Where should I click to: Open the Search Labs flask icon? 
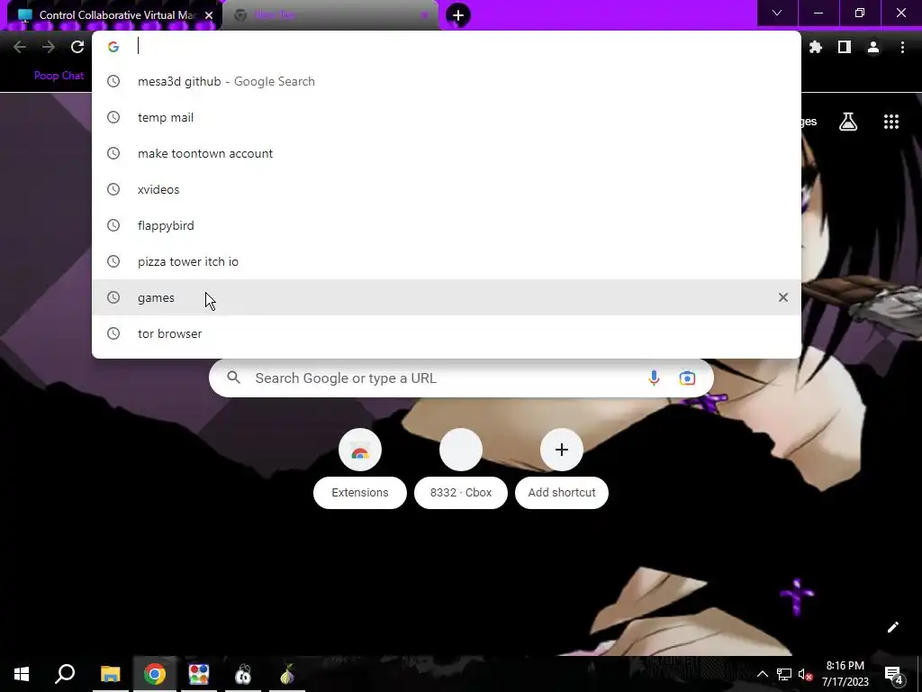tap(848, 122)
